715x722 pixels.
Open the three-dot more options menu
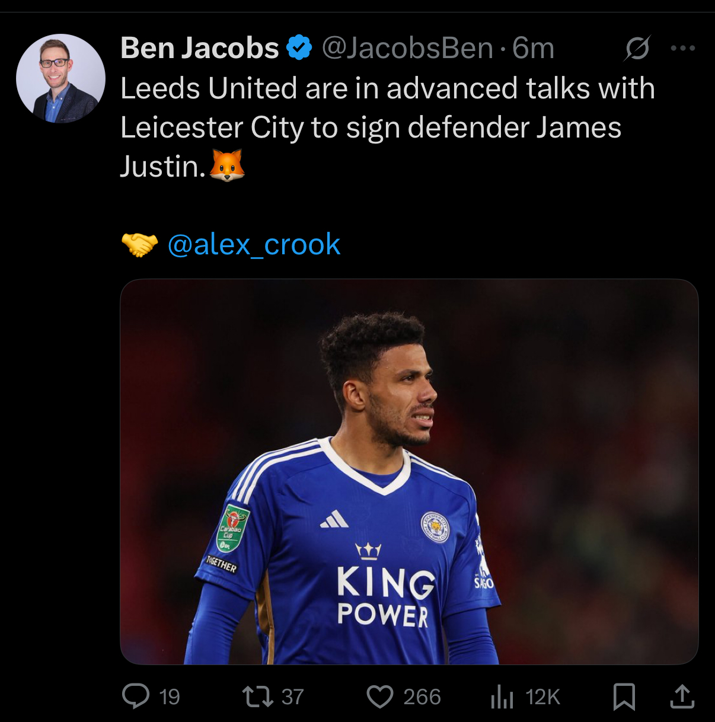pos(682,48)
